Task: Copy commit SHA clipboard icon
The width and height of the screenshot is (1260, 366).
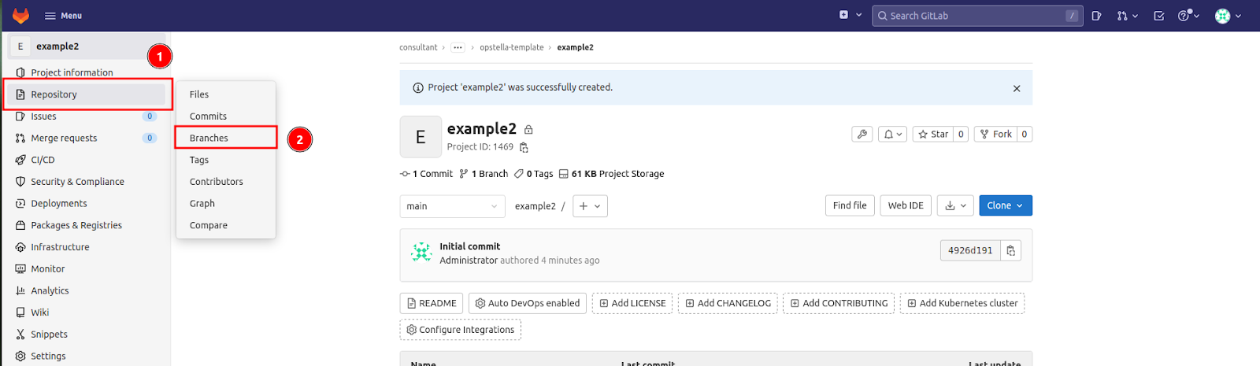Action: click(x=1011, y=250)
